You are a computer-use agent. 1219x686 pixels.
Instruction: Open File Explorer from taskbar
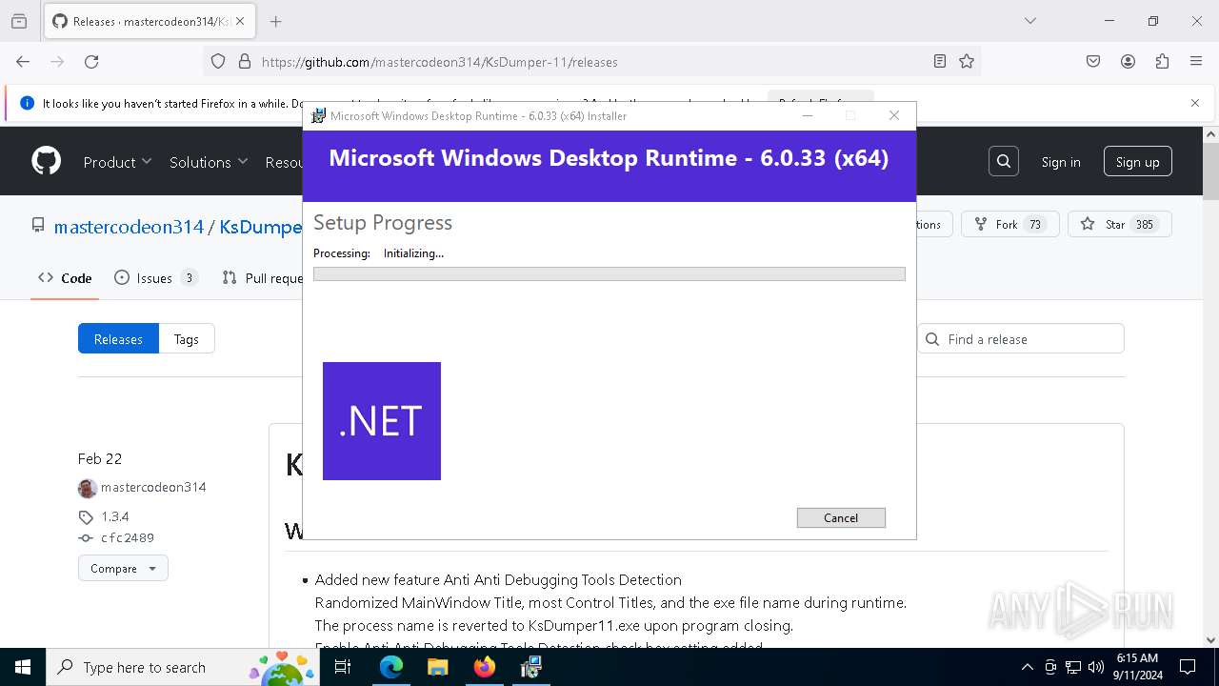pos(437,667)
